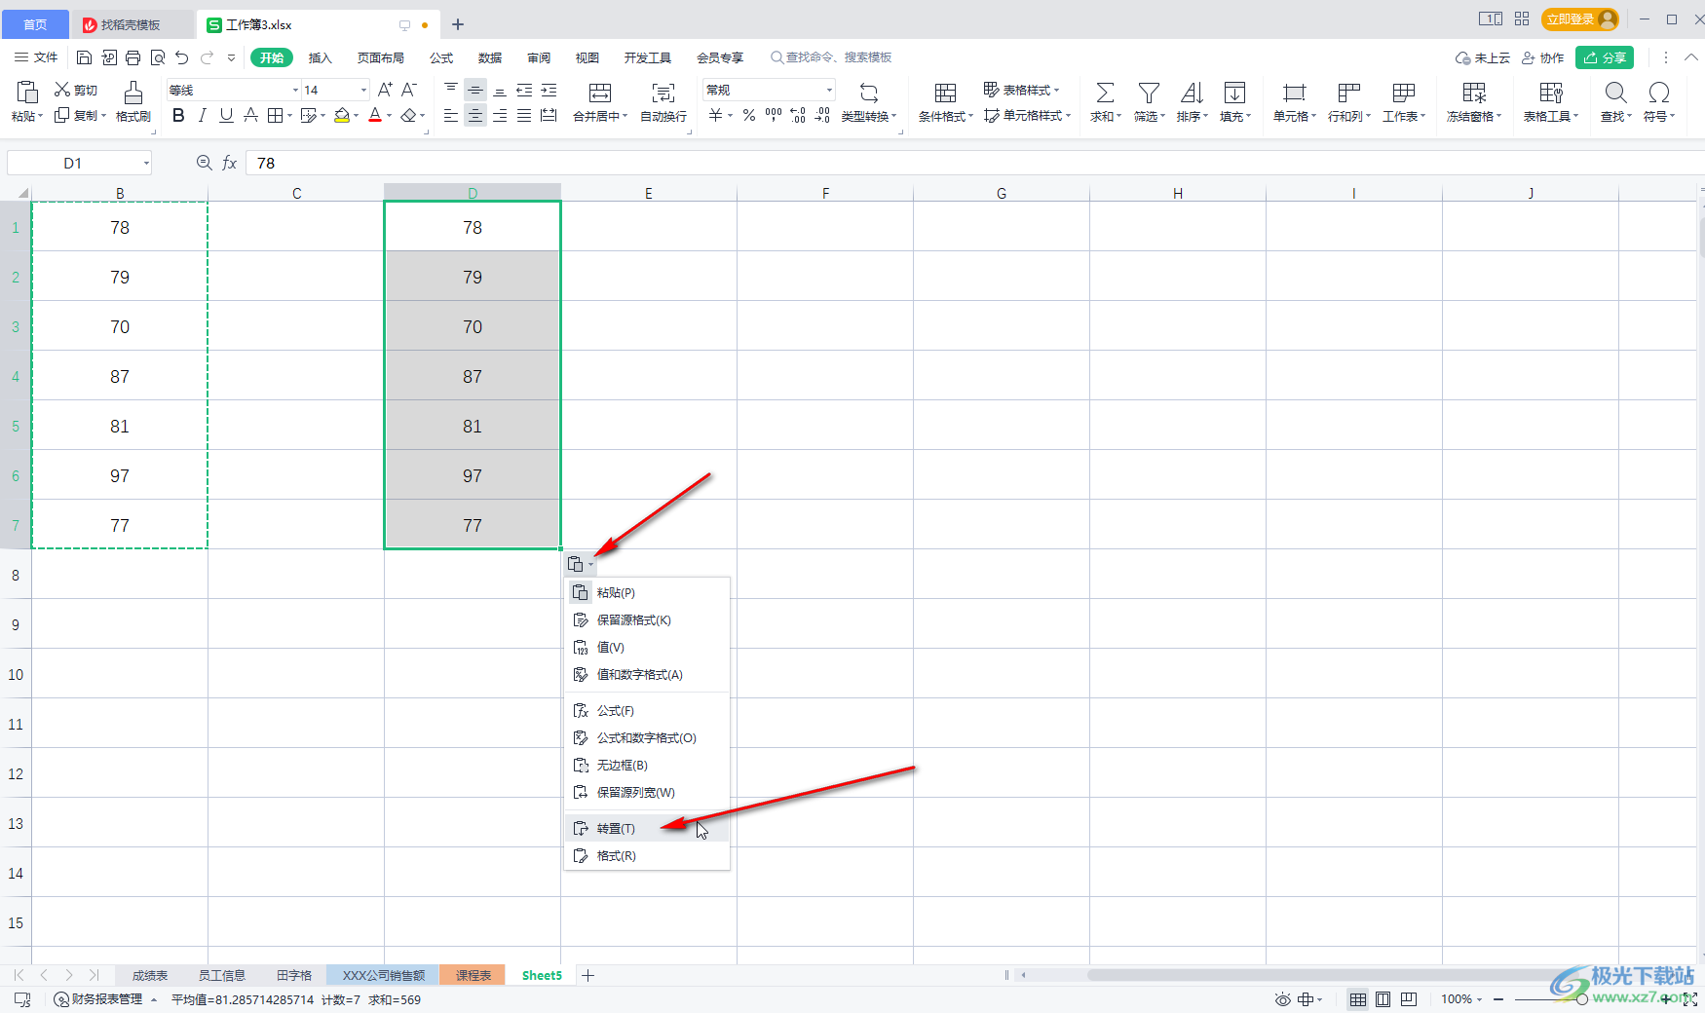This screenshot has width=1705, height=1013.
Task: Click the AutoSum (求和) sigma icon
Action: pyautogui.click(x=1105, y=93)
